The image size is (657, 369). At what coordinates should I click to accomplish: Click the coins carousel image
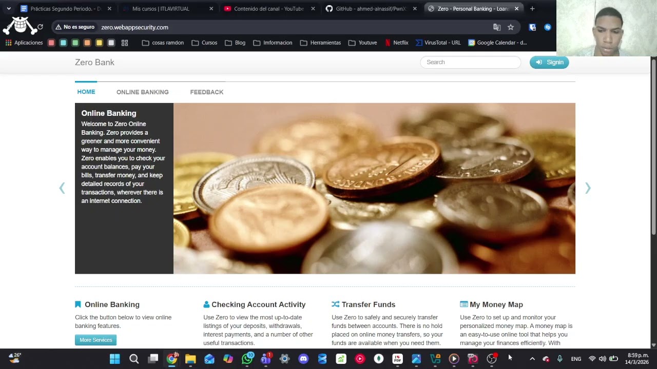tap(374, 188)
